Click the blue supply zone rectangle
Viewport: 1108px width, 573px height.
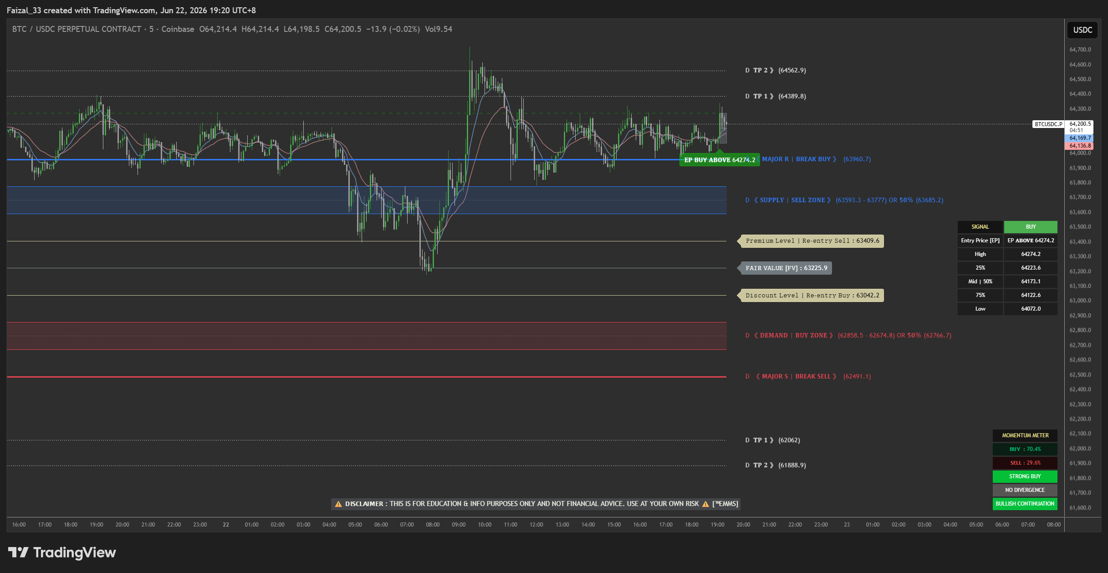tap(367, 200)
